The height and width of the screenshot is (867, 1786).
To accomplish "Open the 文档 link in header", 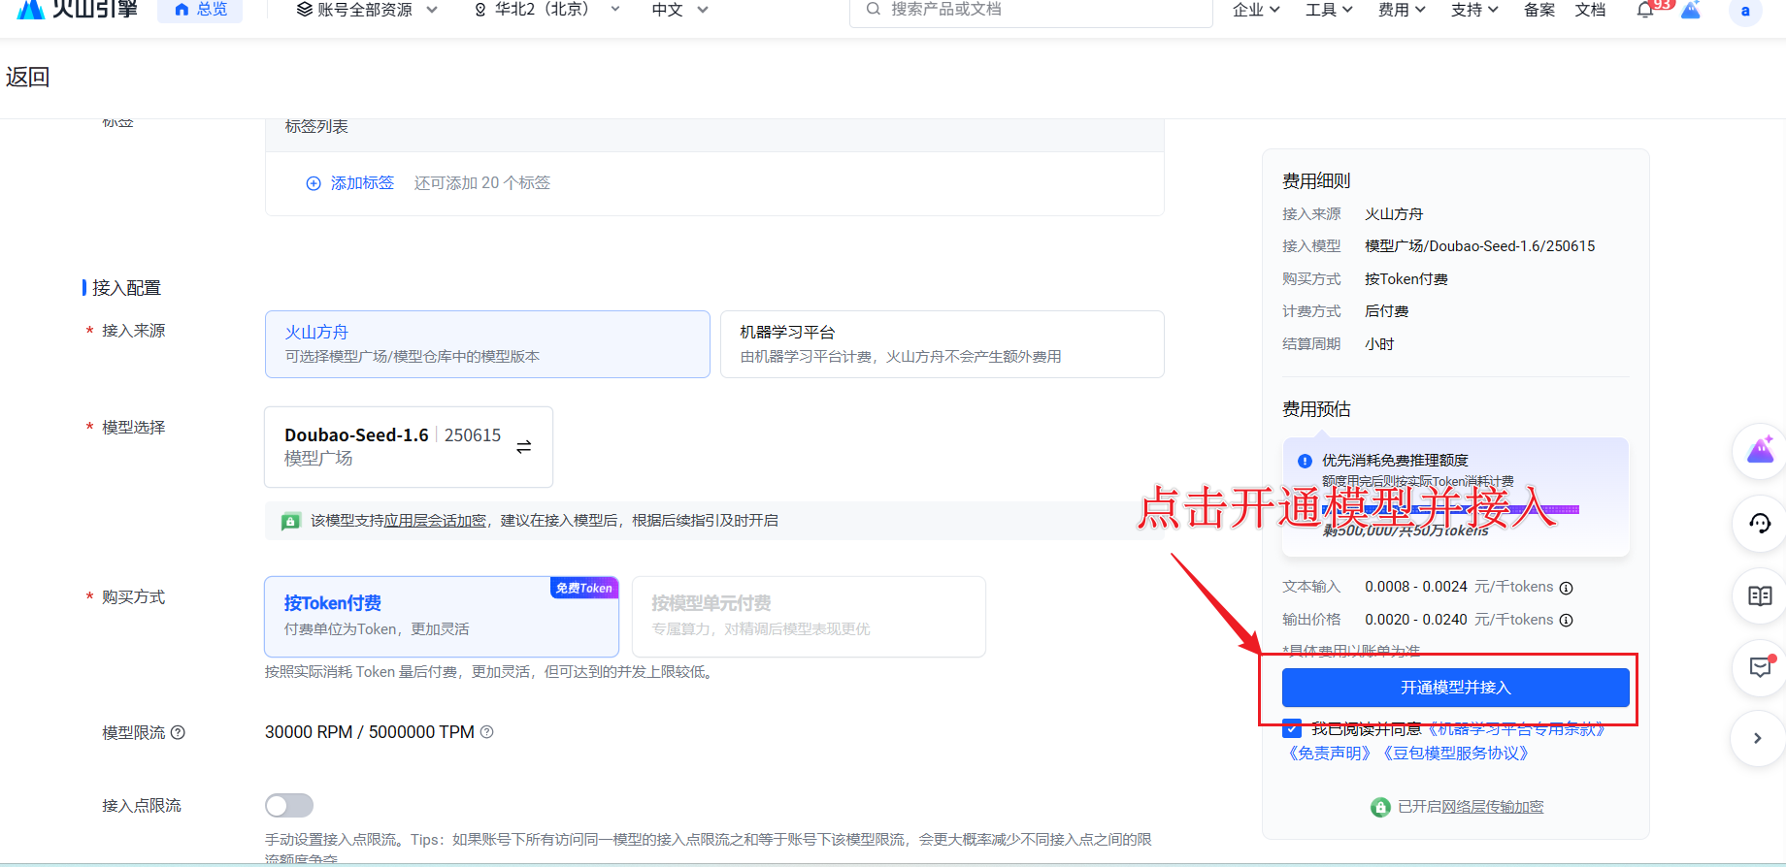I will tap(1590, 10).
